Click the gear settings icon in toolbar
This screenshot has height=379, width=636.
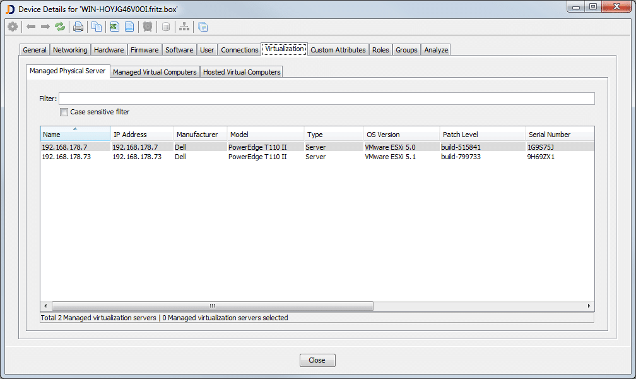(x=12, y=27)
